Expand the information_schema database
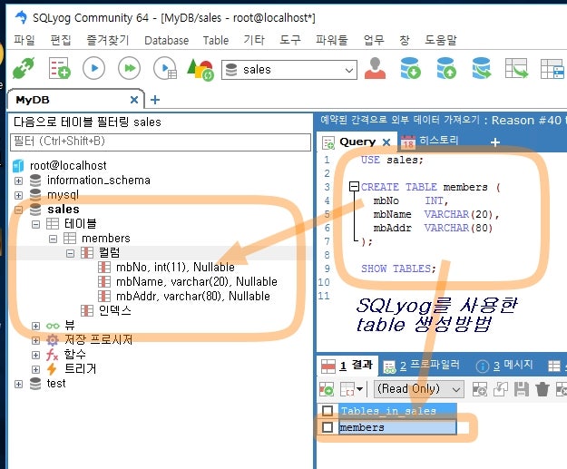The image size is (567, 469). [x=18, y=181]
